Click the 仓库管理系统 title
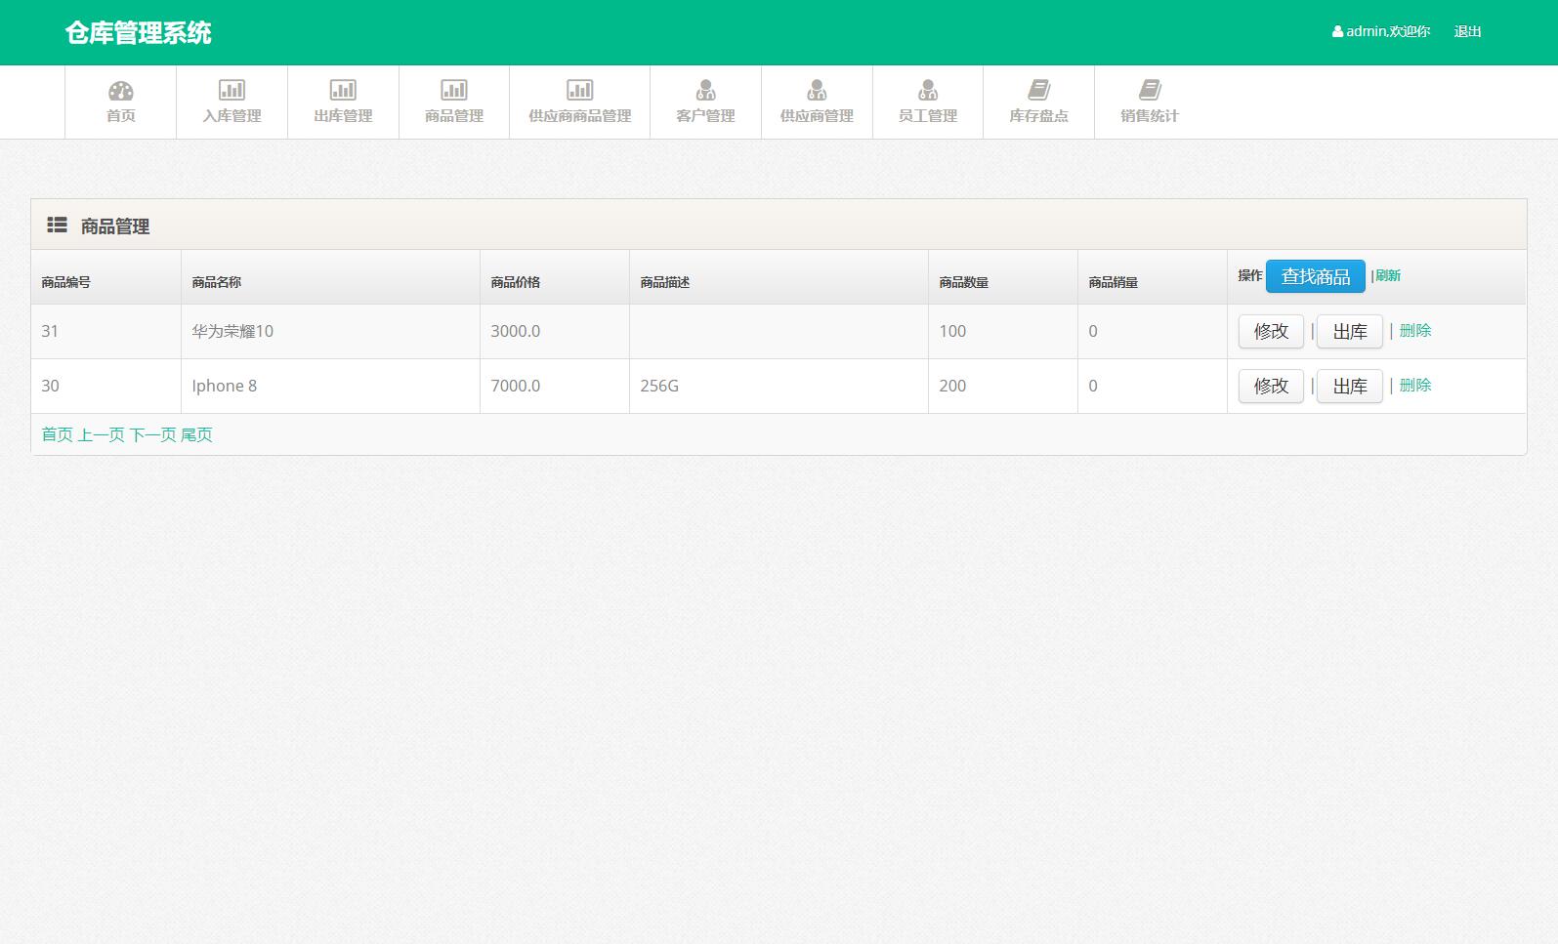The image size is (1558, 944). click(138, 32)
